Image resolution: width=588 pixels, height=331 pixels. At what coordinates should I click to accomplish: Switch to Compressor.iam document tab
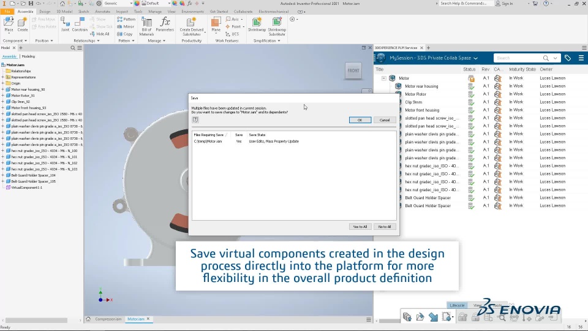pos(108,319)
